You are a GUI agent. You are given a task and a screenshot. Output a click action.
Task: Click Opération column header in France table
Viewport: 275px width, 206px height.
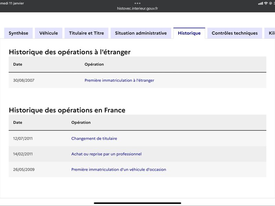coord(81,123)
